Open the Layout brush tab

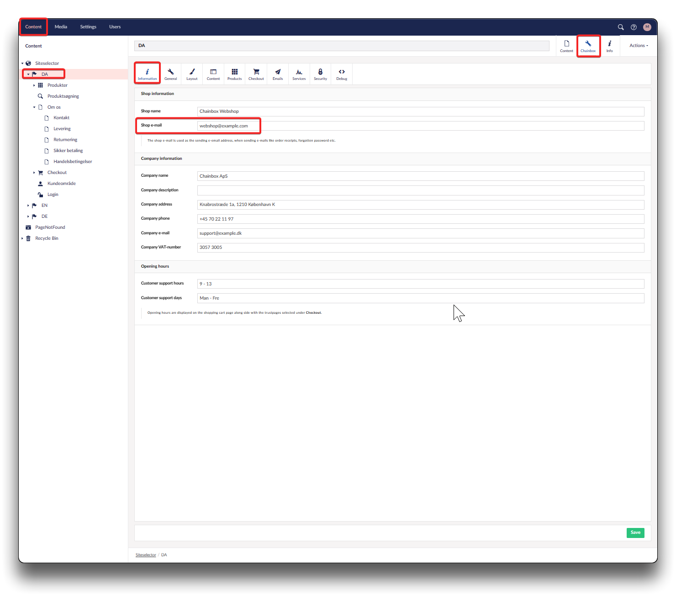pos(192,74)
